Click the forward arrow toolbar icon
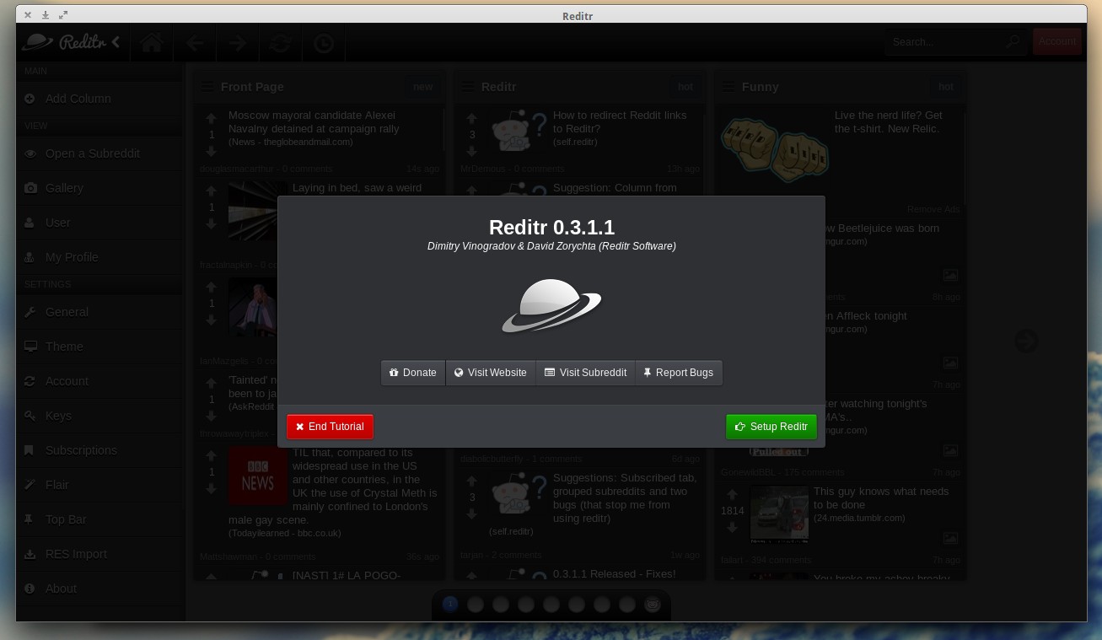 click(x=238, y=42)
